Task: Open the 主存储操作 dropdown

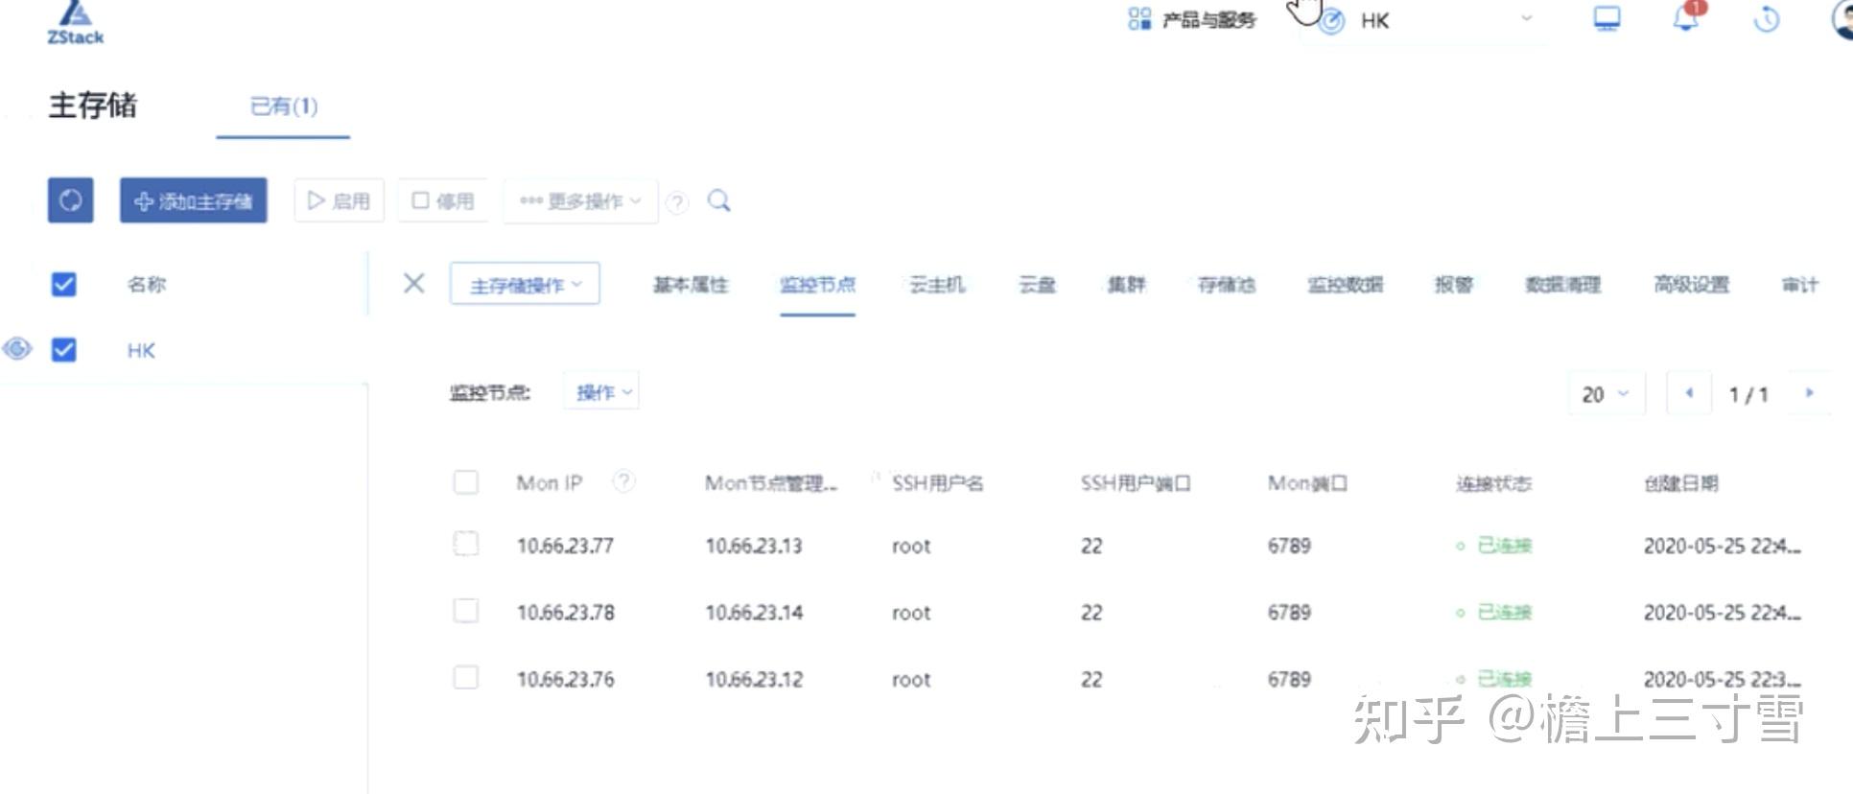Action: click(x=525, y=285)
